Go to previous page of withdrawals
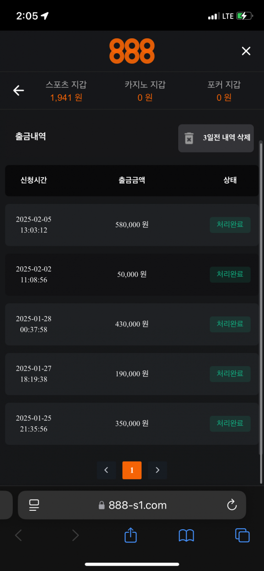 point(106,470)
